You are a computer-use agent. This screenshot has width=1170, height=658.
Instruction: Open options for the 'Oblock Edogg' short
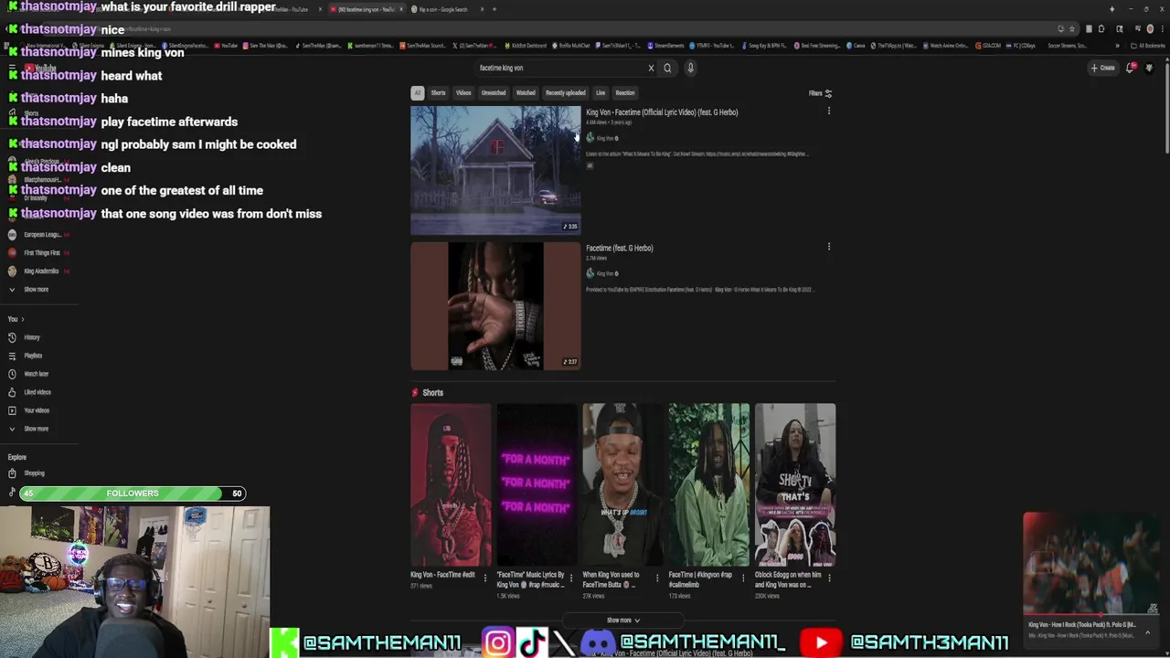point(828,578)
